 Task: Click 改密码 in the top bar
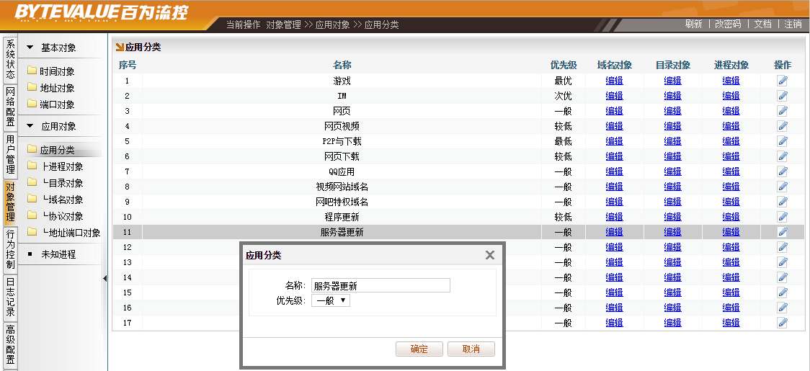(727, 24)
